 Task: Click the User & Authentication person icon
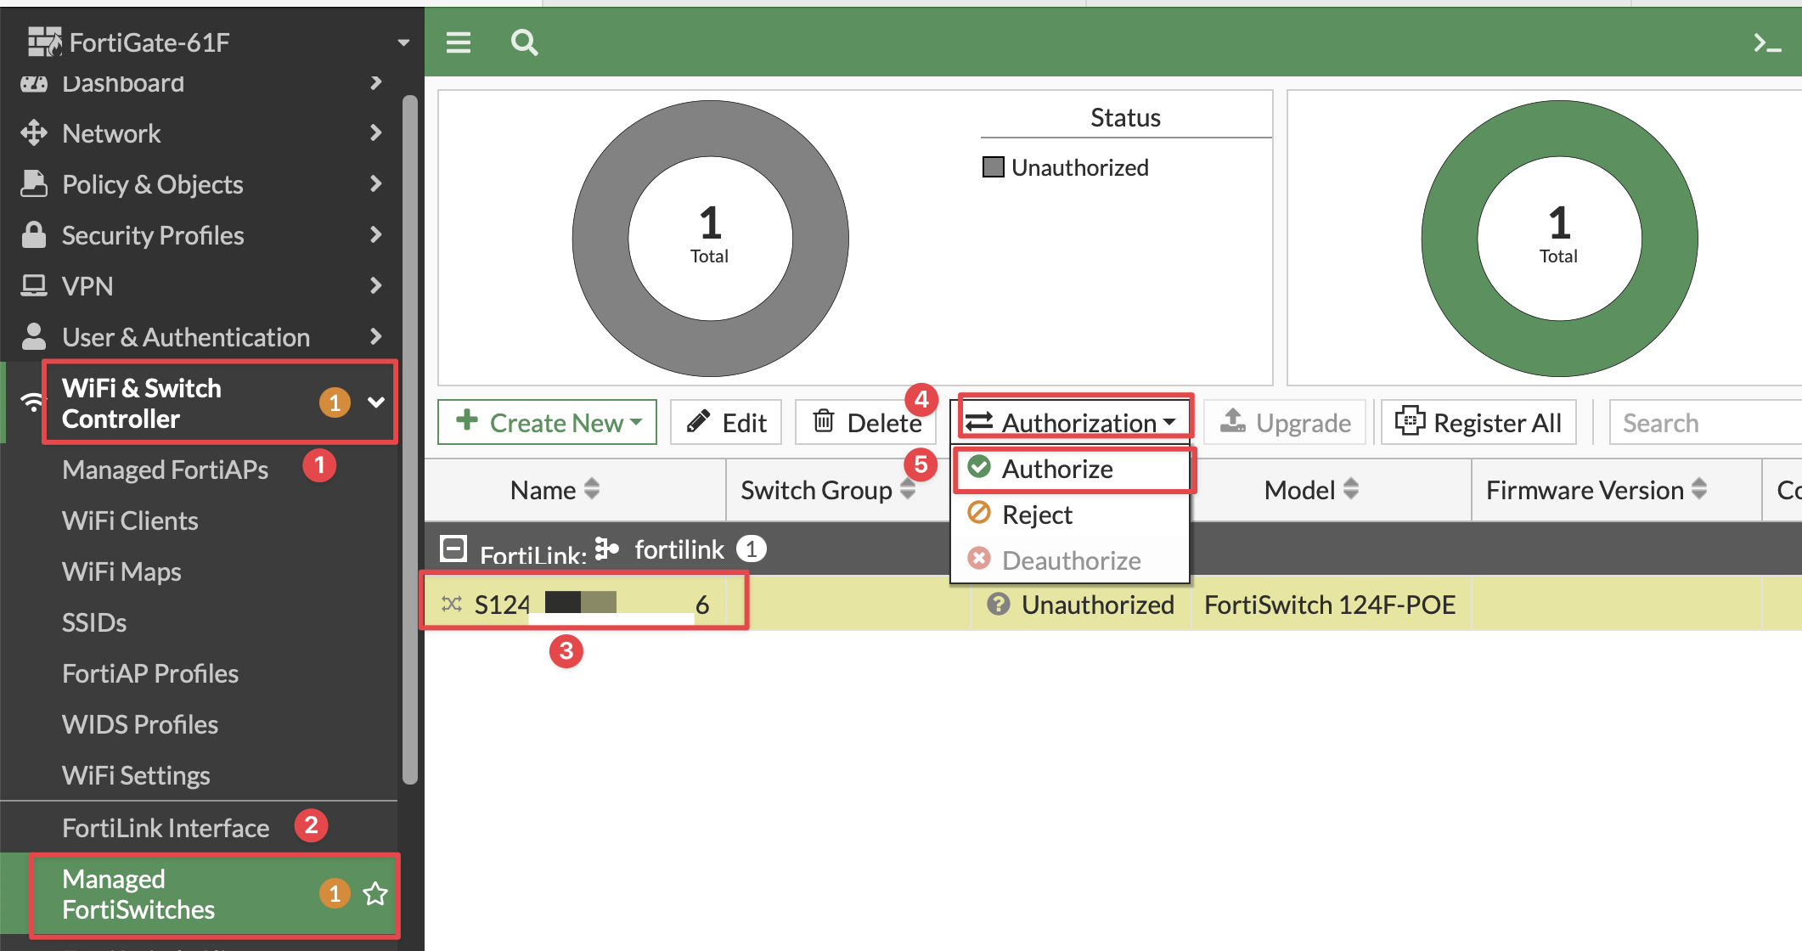pyautogui.click(x=33, y=336)
